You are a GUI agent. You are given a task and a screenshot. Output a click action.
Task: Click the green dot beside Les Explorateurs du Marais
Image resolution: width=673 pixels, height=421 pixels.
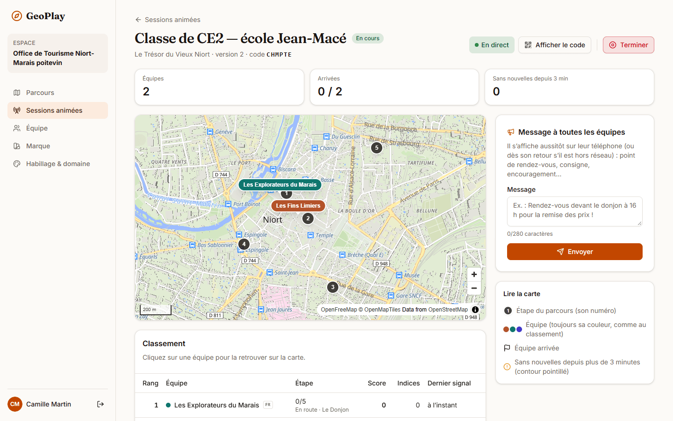pyautogui.click(x=168, y=405)
